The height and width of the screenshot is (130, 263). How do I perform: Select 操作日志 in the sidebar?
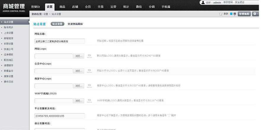pyautogui.click(x=9, y=82)
